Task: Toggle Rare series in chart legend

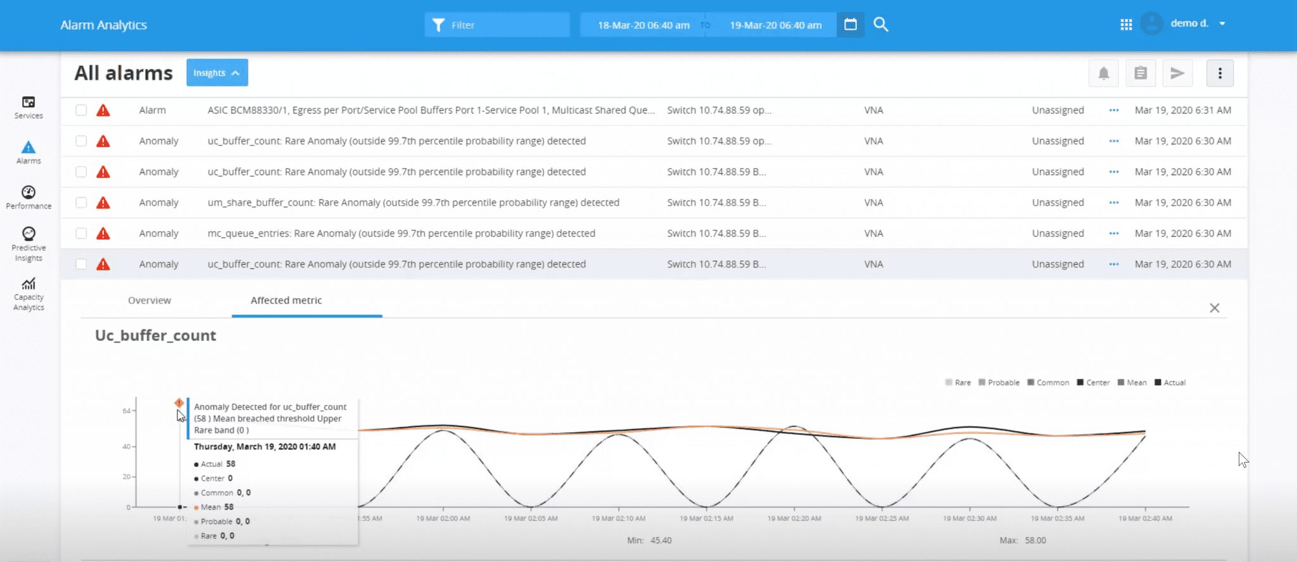Action: coord(958,383)
